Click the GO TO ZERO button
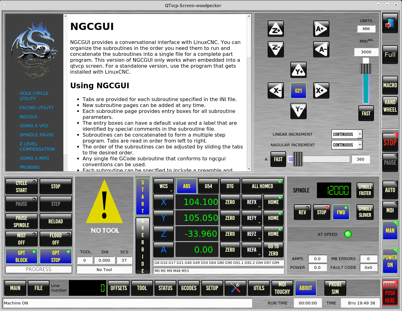Image resolution: width=402 pixels, height=311 pixels. click(273, 250)
